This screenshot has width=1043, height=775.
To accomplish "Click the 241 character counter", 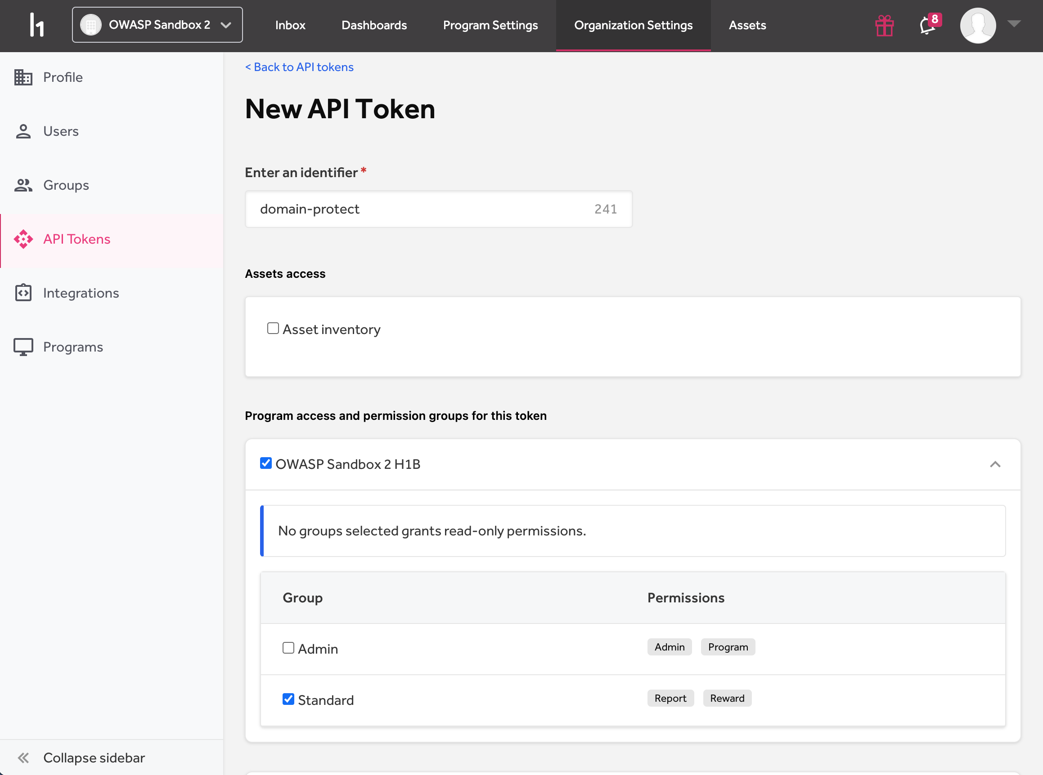I will coord(606,209).
